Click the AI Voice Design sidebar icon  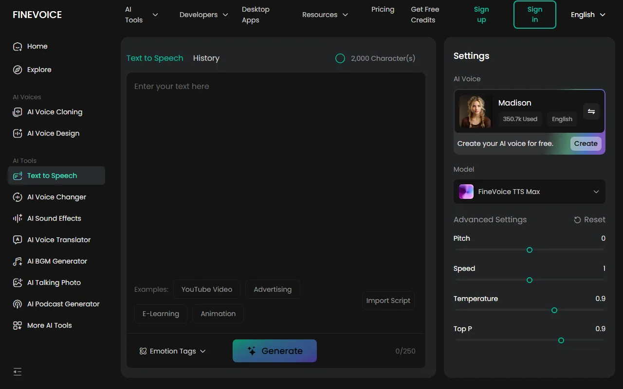(18, 133)
